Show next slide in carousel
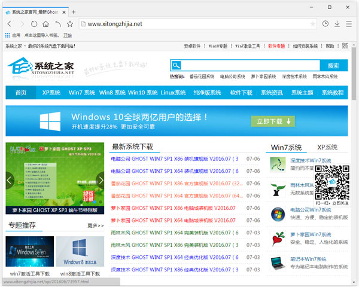Image resolution: width=359 pixels, height=287 pixels. [x=101, y=181]
